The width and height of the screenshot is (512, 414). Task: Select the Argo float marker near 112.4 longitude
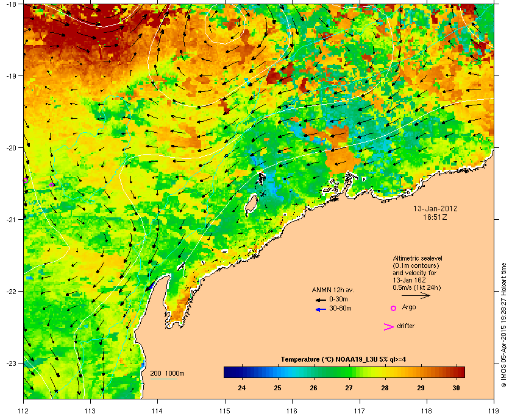click(x=52, y=185)
